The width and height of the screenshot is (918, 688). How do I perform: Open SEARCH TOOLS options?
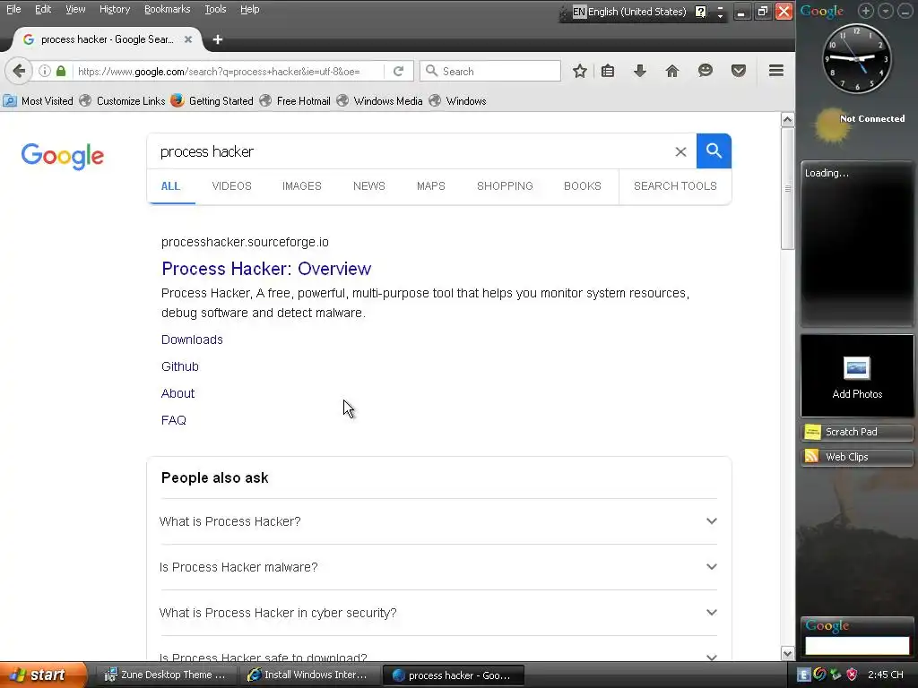pyautogui.click(x=675, y=186)
